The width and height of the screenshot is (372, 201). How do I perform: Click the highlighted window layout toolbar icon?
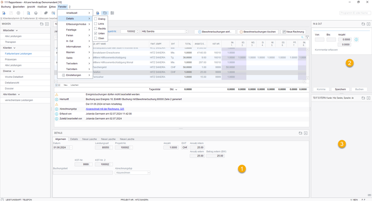[x=105, y=13]
